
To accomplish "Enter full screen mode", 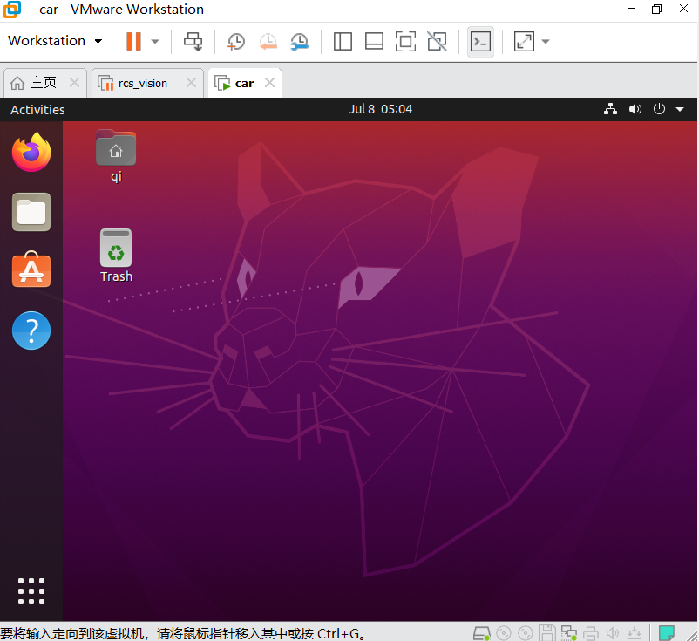I will [x=405, y=42].
